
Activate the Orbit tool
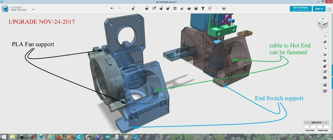(x=325, y=41)
